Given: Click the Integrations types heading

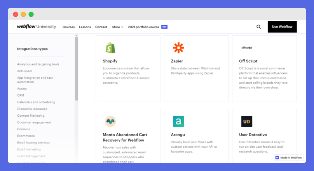Looking at the screenshot, I should (32, 49).
